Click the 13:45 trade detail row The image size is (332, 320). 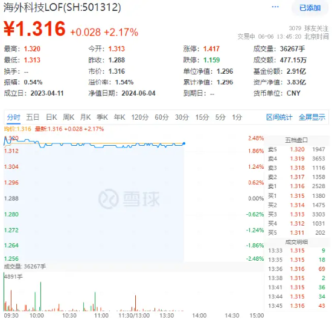[x=296, y=305]
